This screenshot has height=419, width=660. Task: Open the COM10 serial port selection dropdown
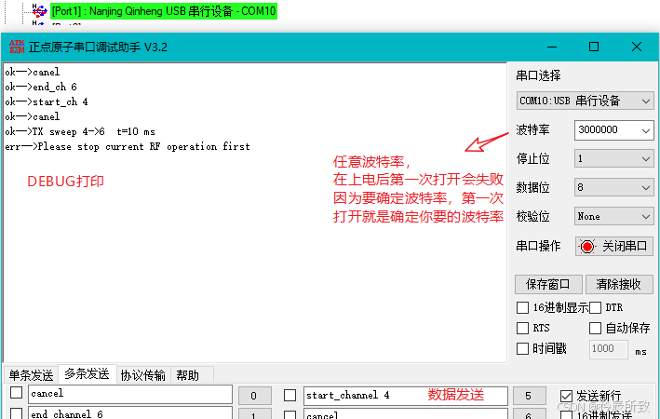[x=585, y=101]
